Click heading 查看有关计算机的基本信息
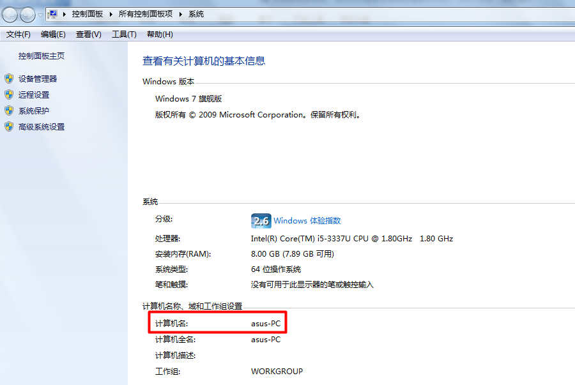 (x=204, y=61)
